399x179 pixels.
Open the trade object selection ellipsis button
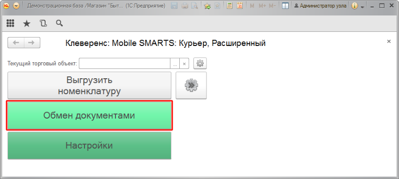[175, 63]
